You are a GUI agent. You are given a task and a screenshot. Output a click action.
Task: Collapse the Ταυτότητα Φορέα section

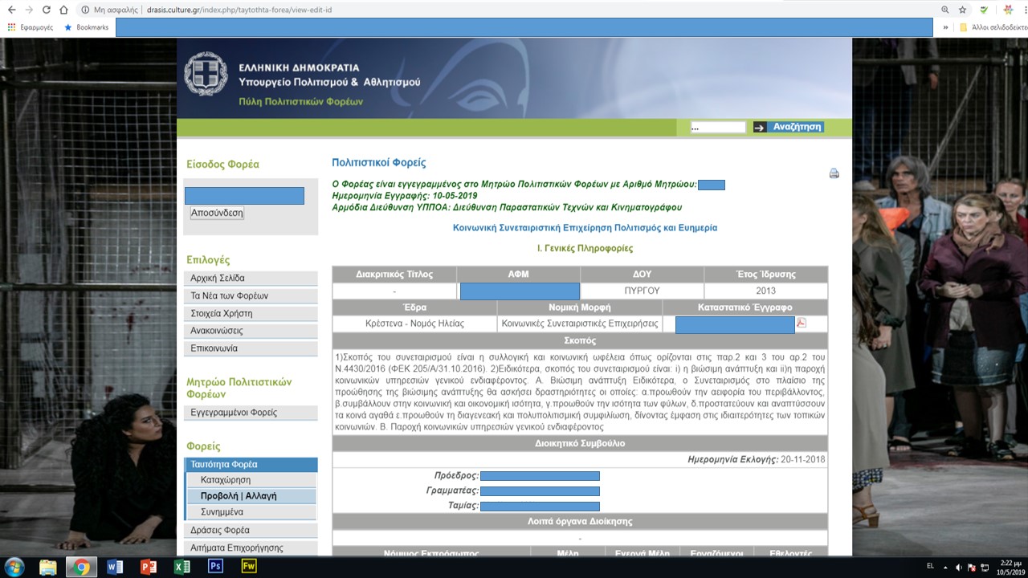251,465
